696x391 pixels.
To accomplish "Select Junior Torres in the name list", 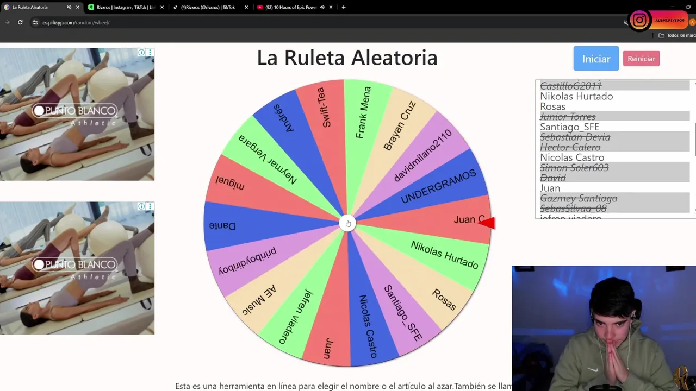I will tap(614, 117).
